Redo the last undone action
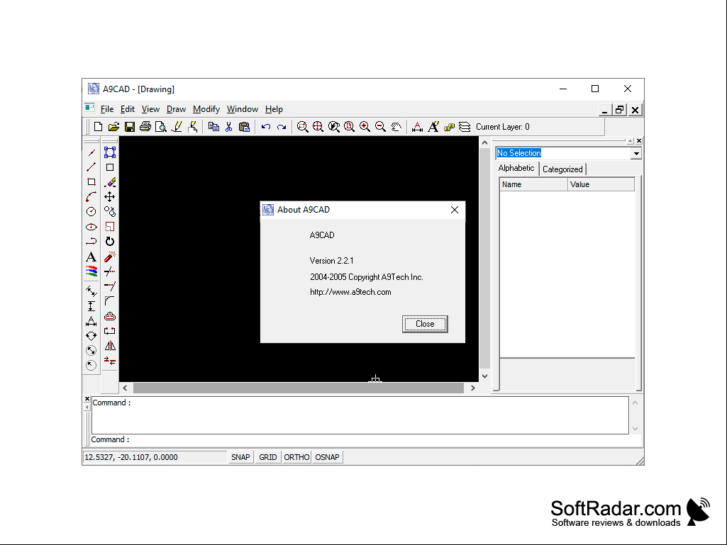The height and width of the screenshot is (545, 727). click(282, 127)
